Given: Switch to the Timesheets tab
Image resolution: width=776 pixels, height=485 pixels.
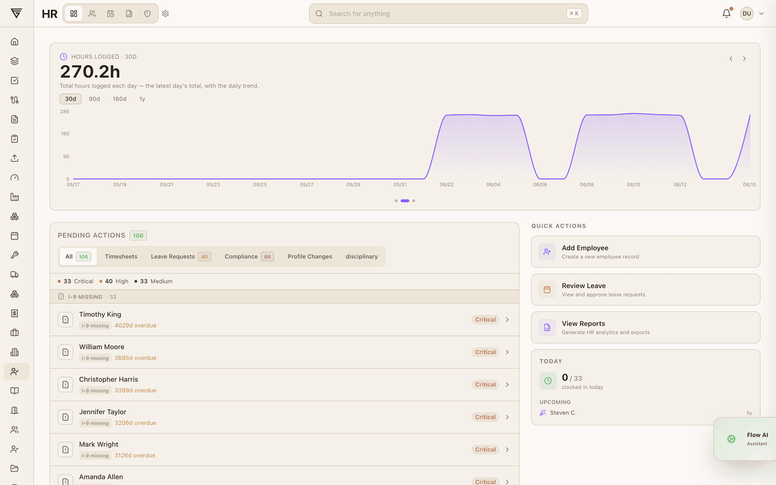Looking at the screenshot, I should coord(121,257).
